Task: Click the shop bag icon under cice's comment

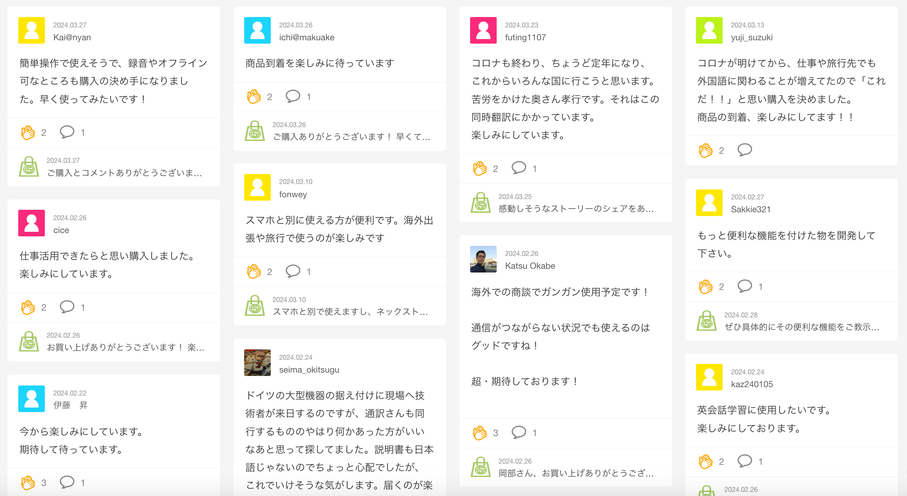Action: click(29, 341)
